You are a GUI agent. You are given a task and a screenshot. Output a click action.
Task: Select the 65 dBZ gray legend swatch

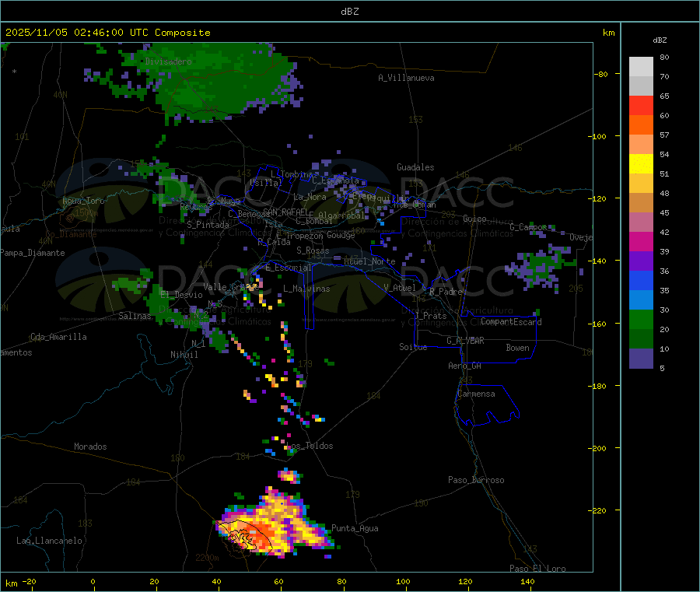(x=641, y=86)
